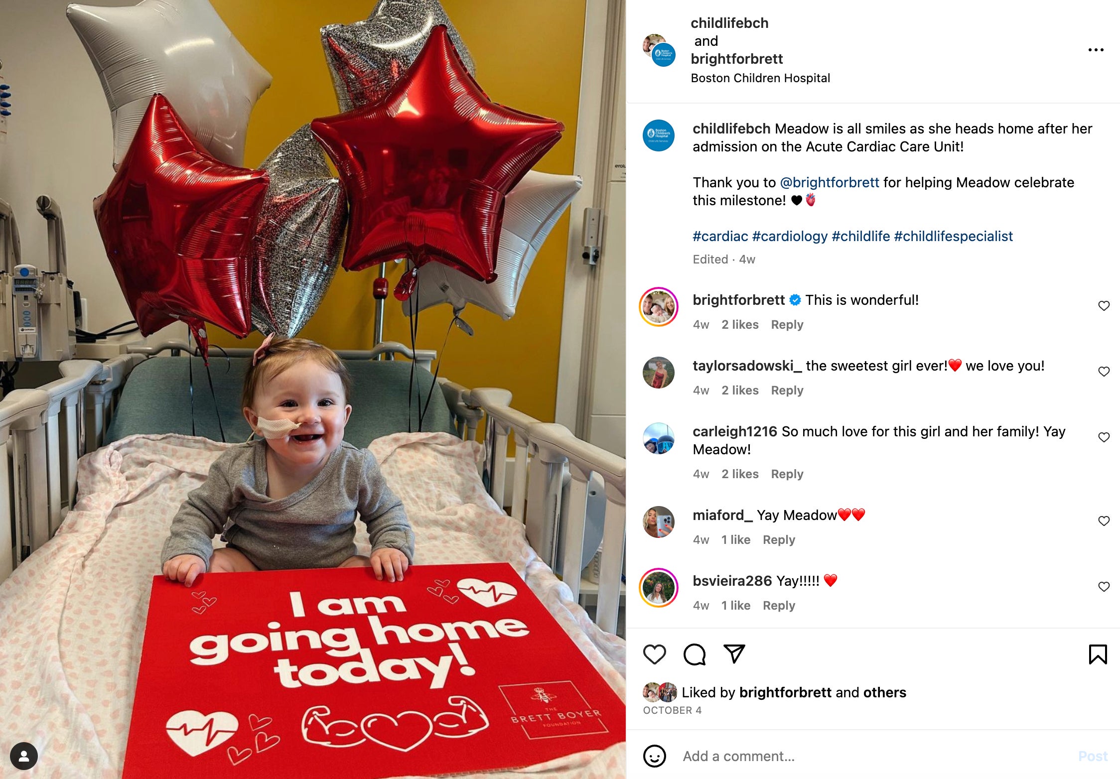Open Boston Children Hospital location
The width and height of the screenshot is (1120, 779).
pyautogui.click(x=760, y=78)
